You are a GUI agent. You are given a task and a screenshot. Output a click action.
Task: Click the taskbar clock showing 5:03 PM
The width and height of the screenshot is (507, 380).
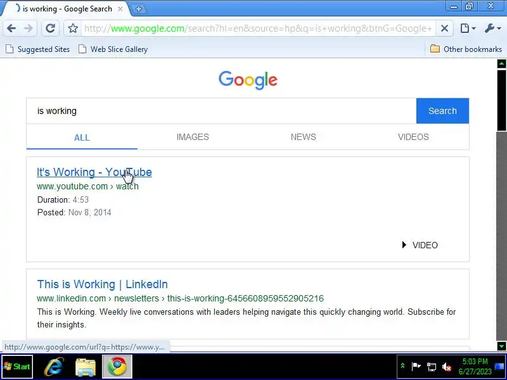coord(475,367)
